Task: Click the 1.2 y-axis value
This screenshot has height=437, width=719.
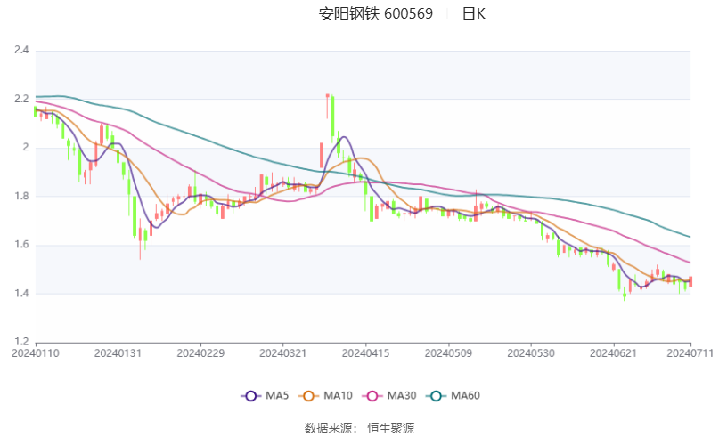Action: (21, 342)
